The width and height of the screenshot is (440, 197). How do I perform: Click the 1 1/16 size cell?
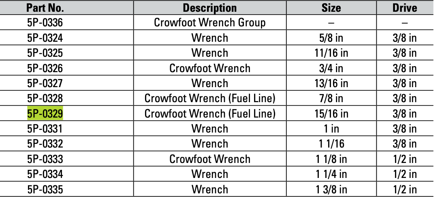coord(331,144)
